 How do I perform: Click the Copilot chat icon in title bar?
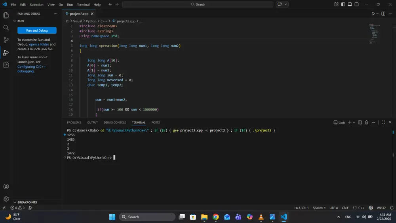tap(280, 4)
